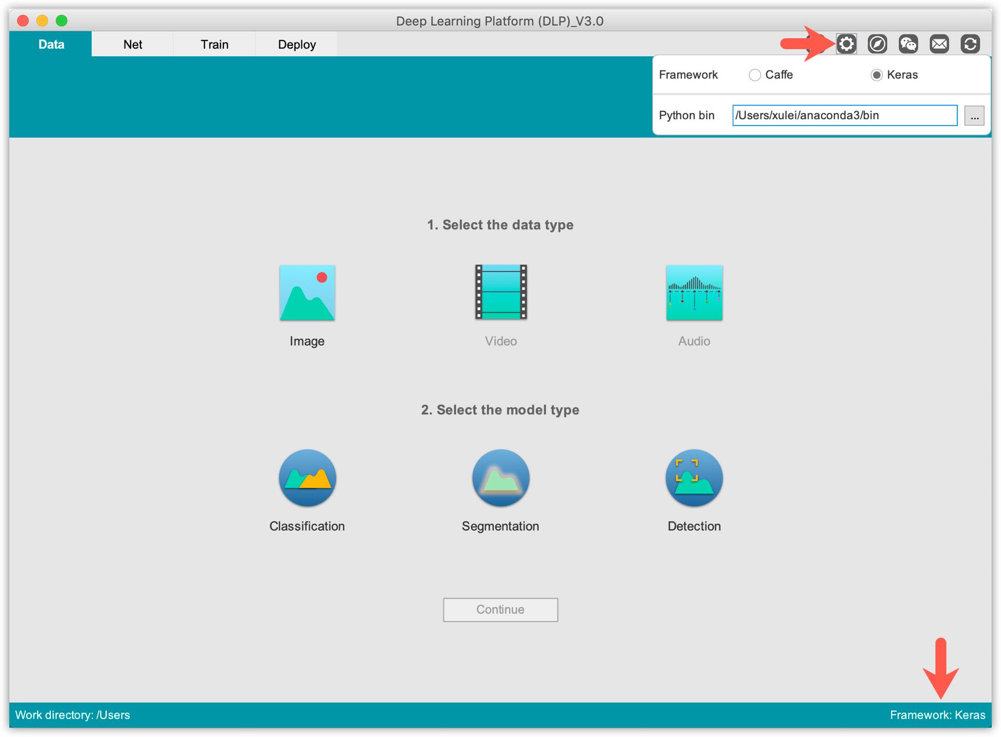Image resolution: width=1001 pixels, height=737 pixels.
Task: Select the Keras framework radio button
Action: click(x=876, y=75)
